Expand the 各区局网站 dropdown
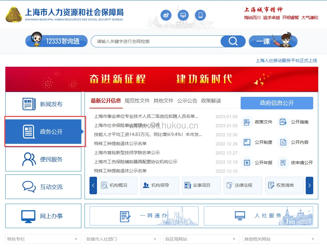 click(201, 239)
